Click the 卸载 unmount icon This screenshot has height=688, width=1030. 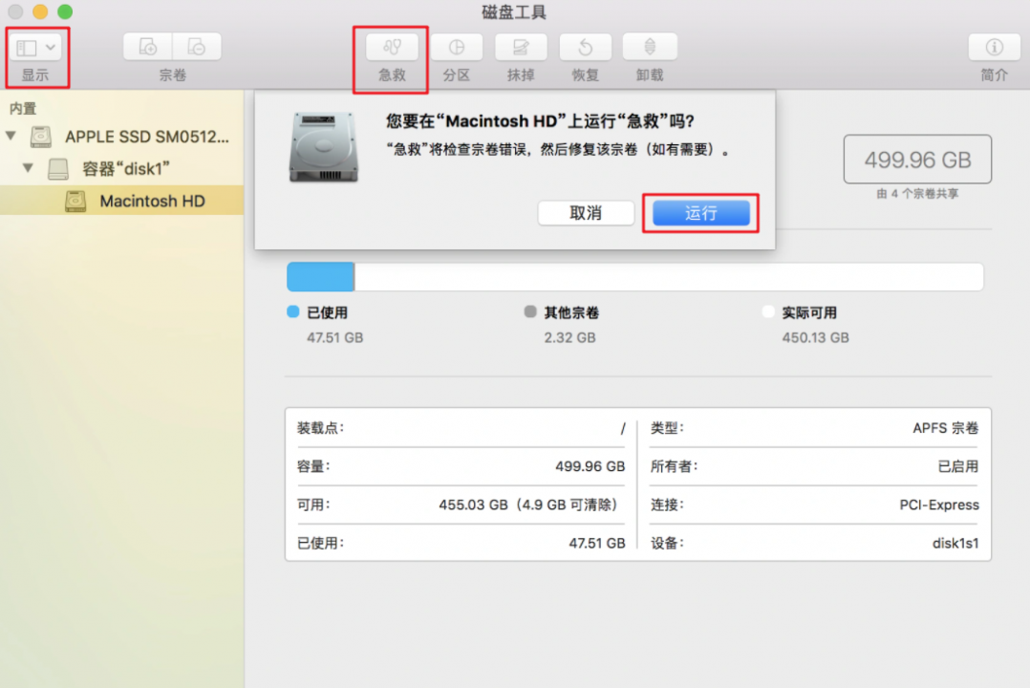coord(650,47)
